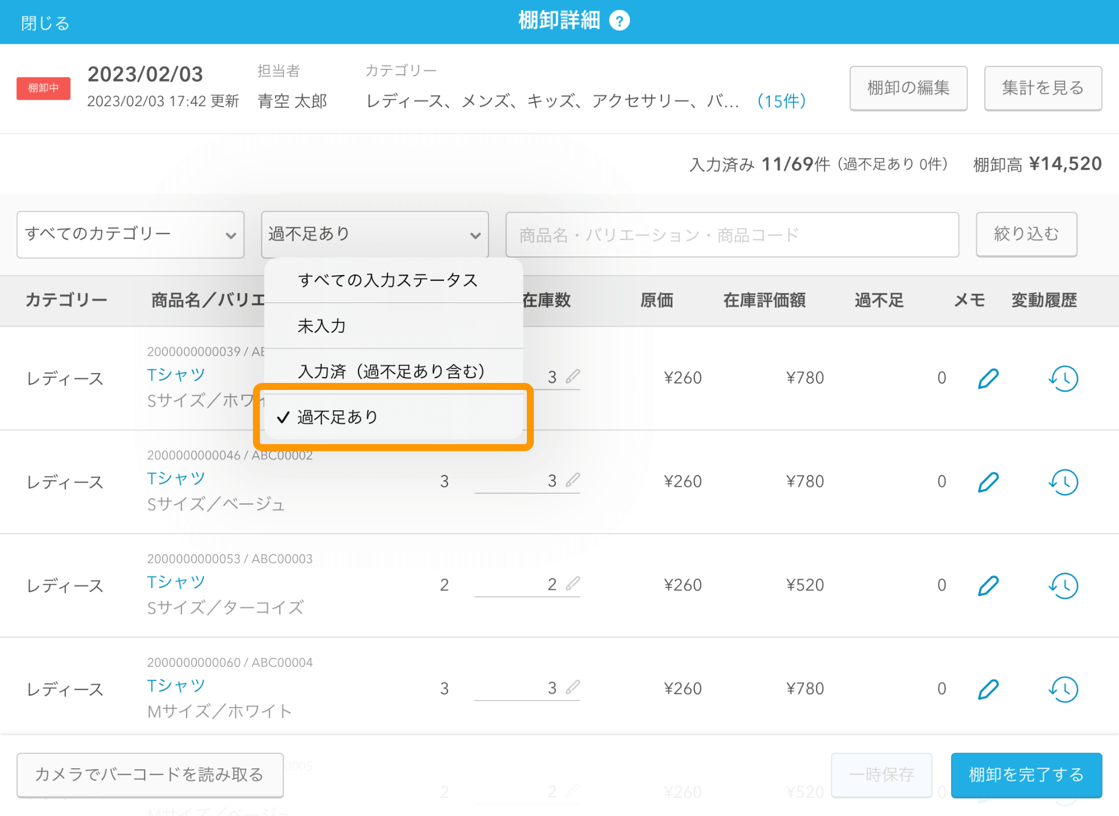The width and height of the screenshot is (1119, 816).
Task: Click stock input for Mサイズ／ホワイト row
Action: pos(527,688)
